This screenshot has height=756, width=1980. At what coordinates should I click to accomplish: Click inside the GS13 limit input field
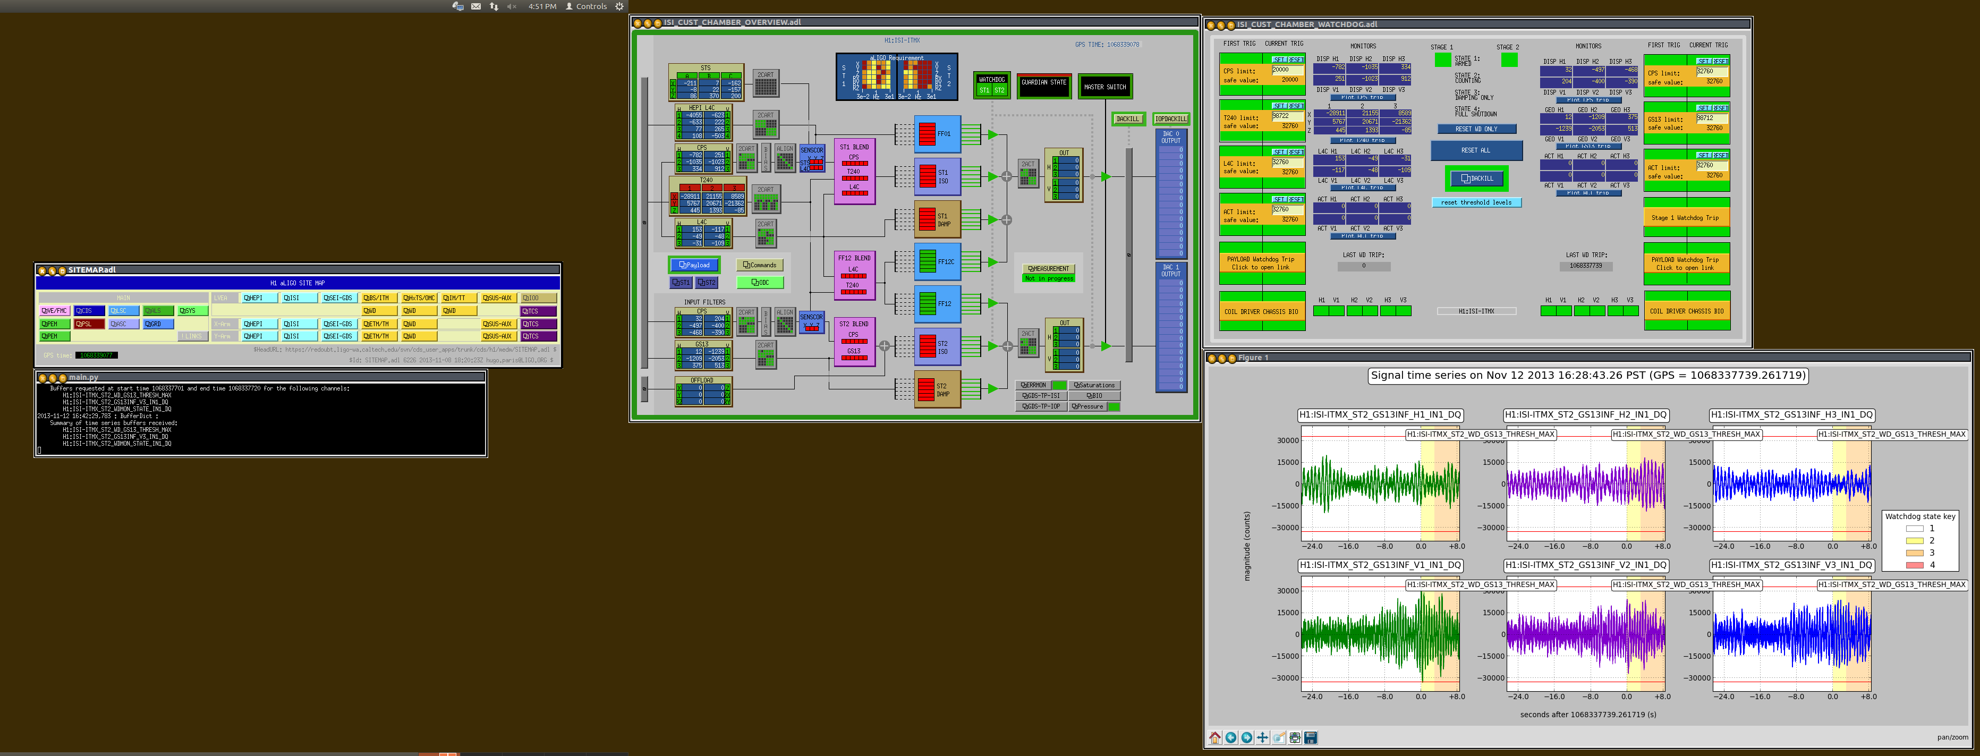click(1713, 118)
